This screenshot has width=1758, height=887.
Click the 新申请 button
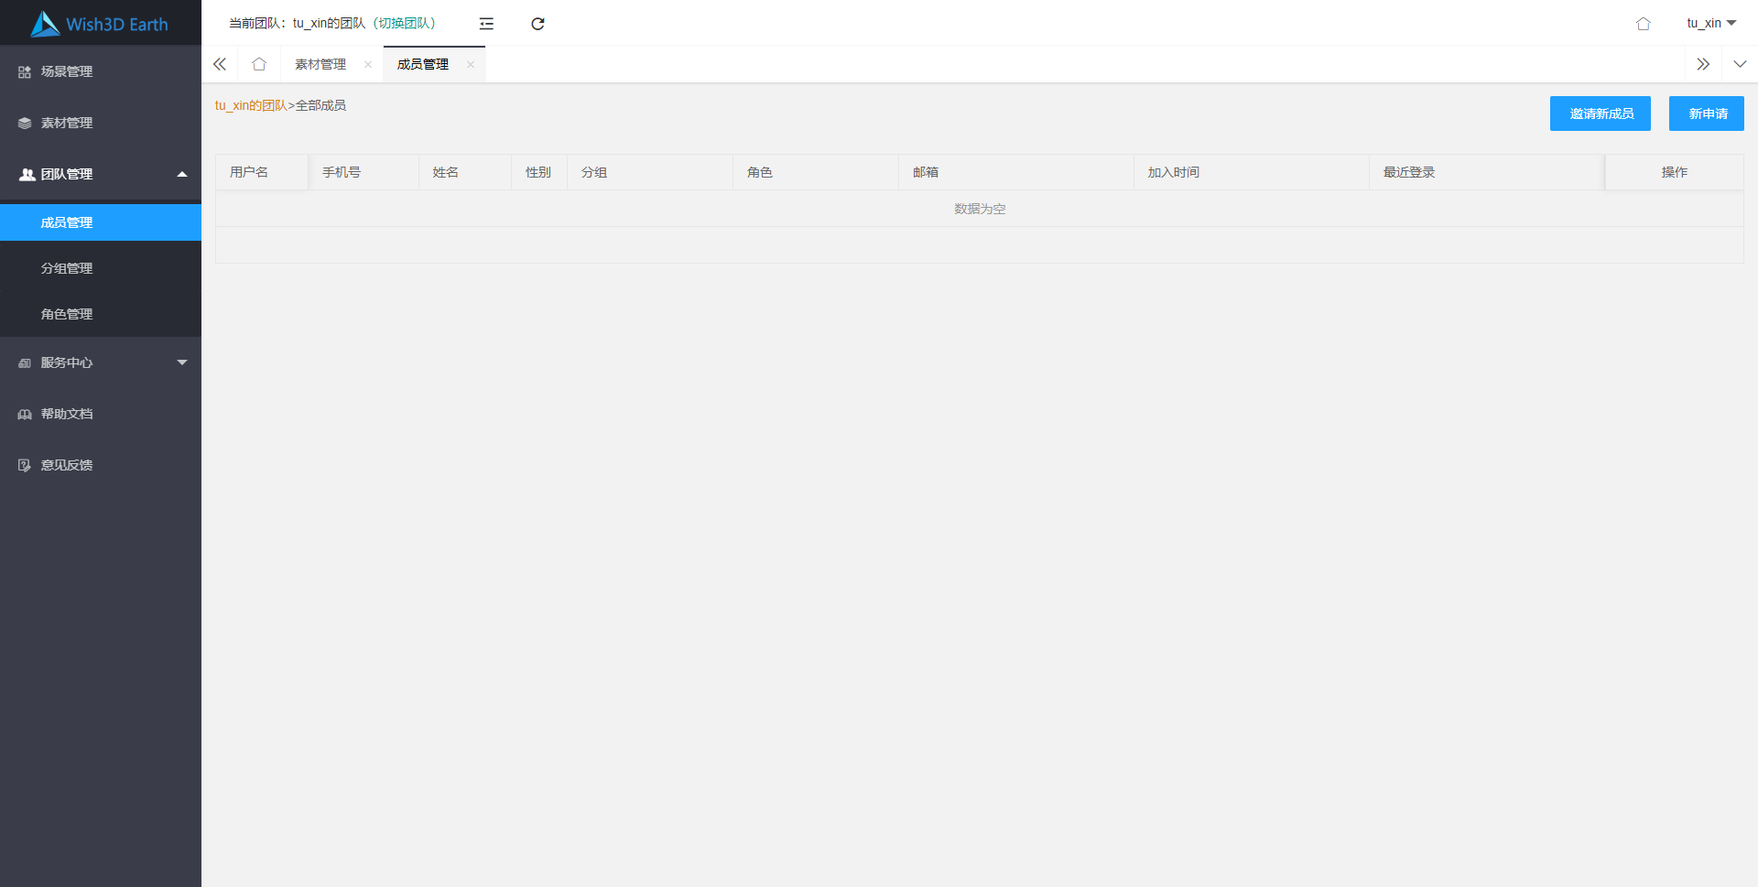(x=1706, y=114)
